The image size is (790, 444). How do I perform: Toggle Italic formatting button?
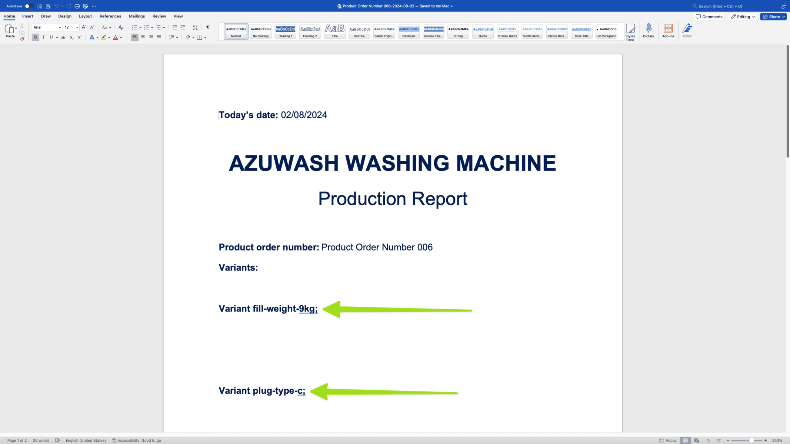point(43,37)
